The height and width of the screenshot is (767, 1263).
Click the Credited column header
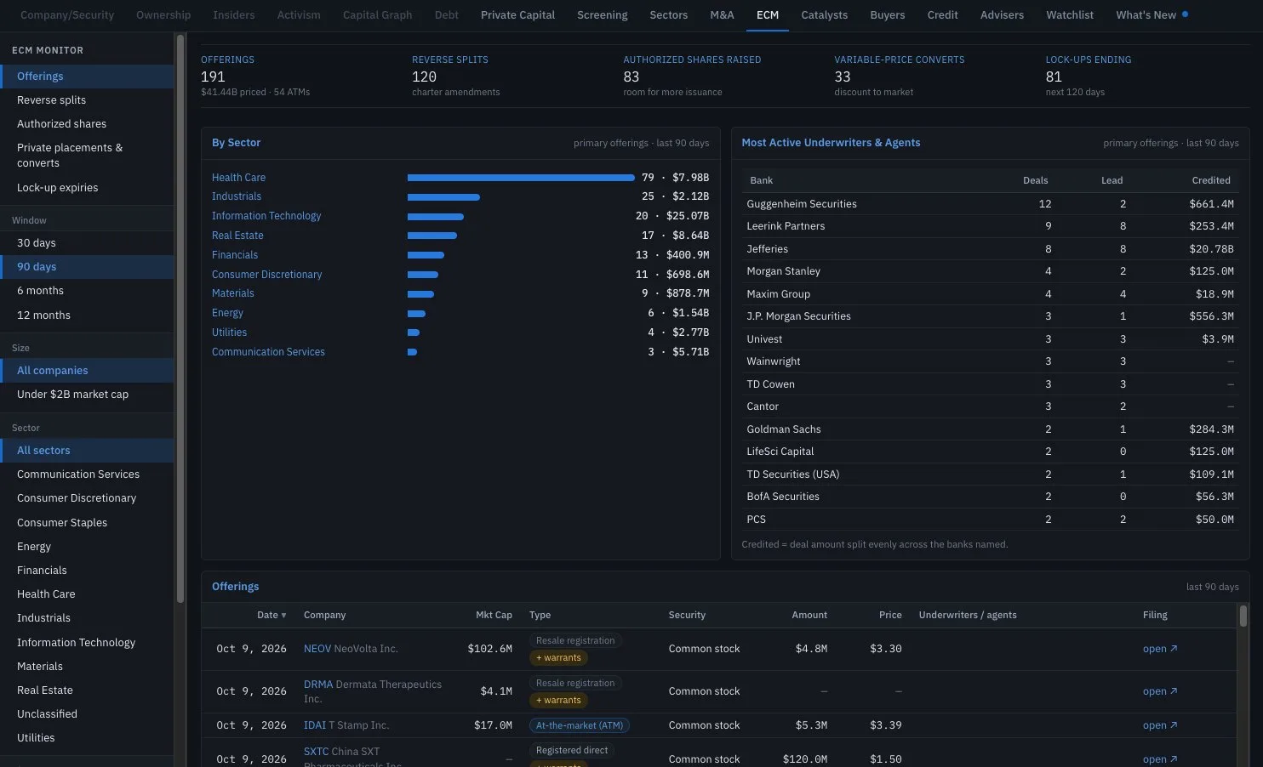pyautogui.click(x=1210, y=180)
